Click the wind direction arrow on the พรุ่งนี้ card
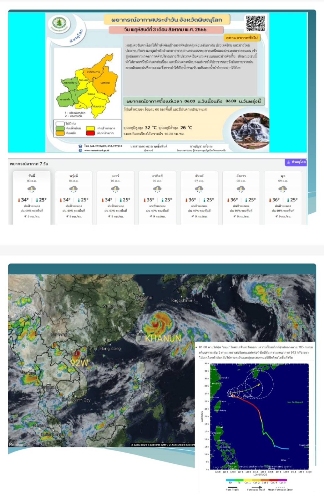 click(x=67, y=216)
